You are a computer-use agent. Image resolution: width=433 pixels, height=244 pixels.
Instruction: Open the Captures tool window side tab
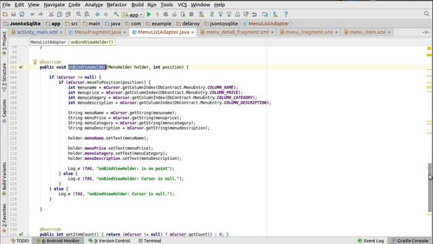click(x=4, y=111)
